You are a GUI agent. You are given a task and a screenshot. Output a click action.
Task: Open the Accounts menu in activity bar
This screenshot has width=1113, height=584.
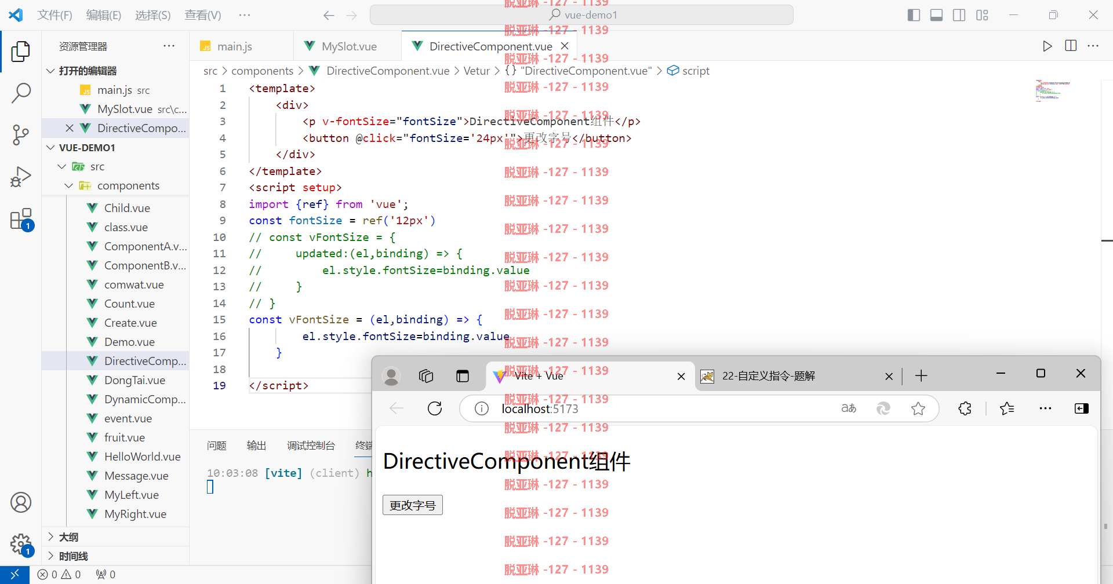[21, 502]
